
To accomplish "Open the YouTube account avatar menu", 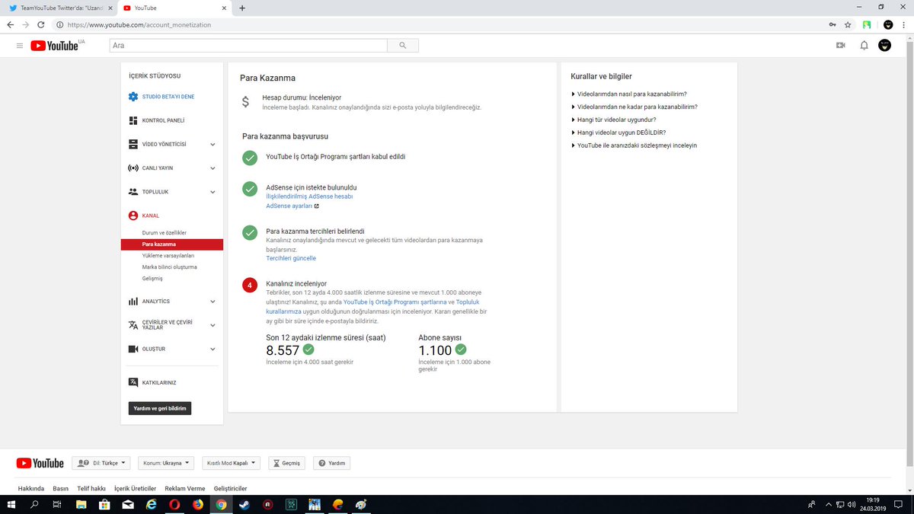I will coord(884,46).
